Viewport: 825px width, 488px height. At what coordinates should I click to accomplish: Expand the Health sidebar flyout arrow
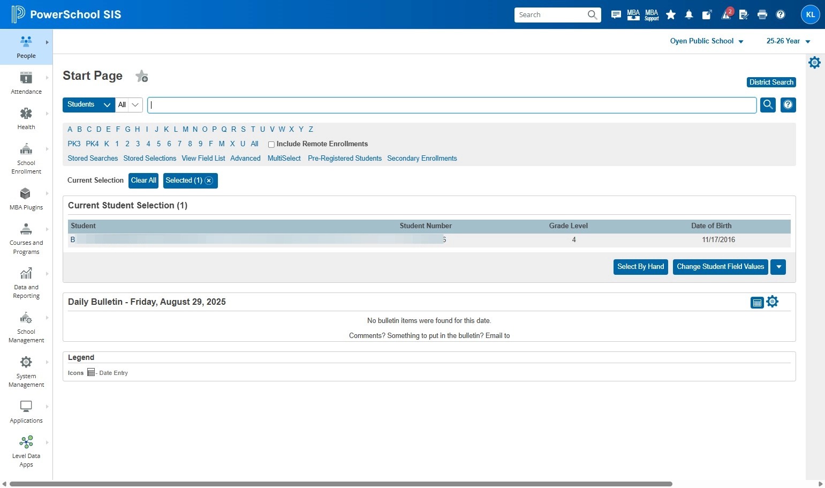47,114
